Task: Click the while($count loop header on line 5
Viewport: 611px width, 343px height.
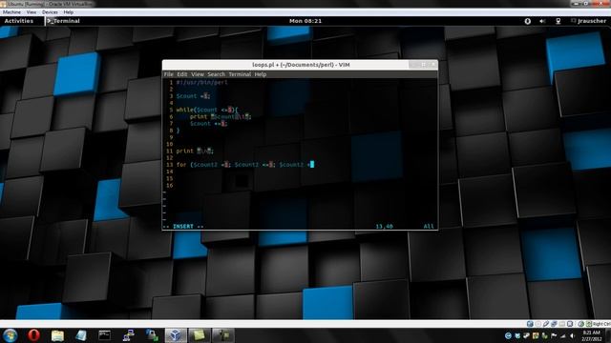Action: (x=207, y=111)
